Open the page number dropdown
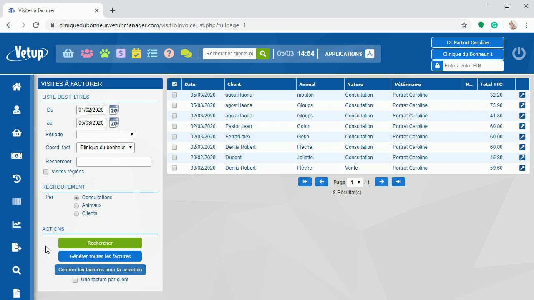The height and width of the screenshot is (300, 534). pyautogui.click(x=355, y=182)
